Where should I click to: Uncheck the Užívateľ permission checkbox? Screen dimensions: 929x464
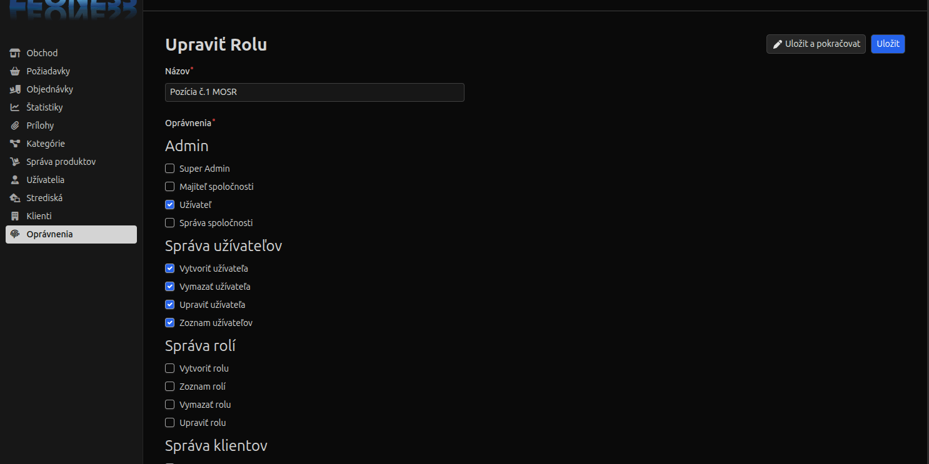(169, 205)
